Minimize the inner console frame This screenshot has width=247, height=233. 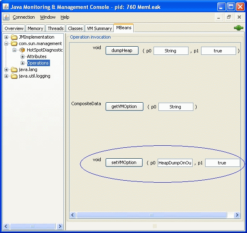(219, 17)
